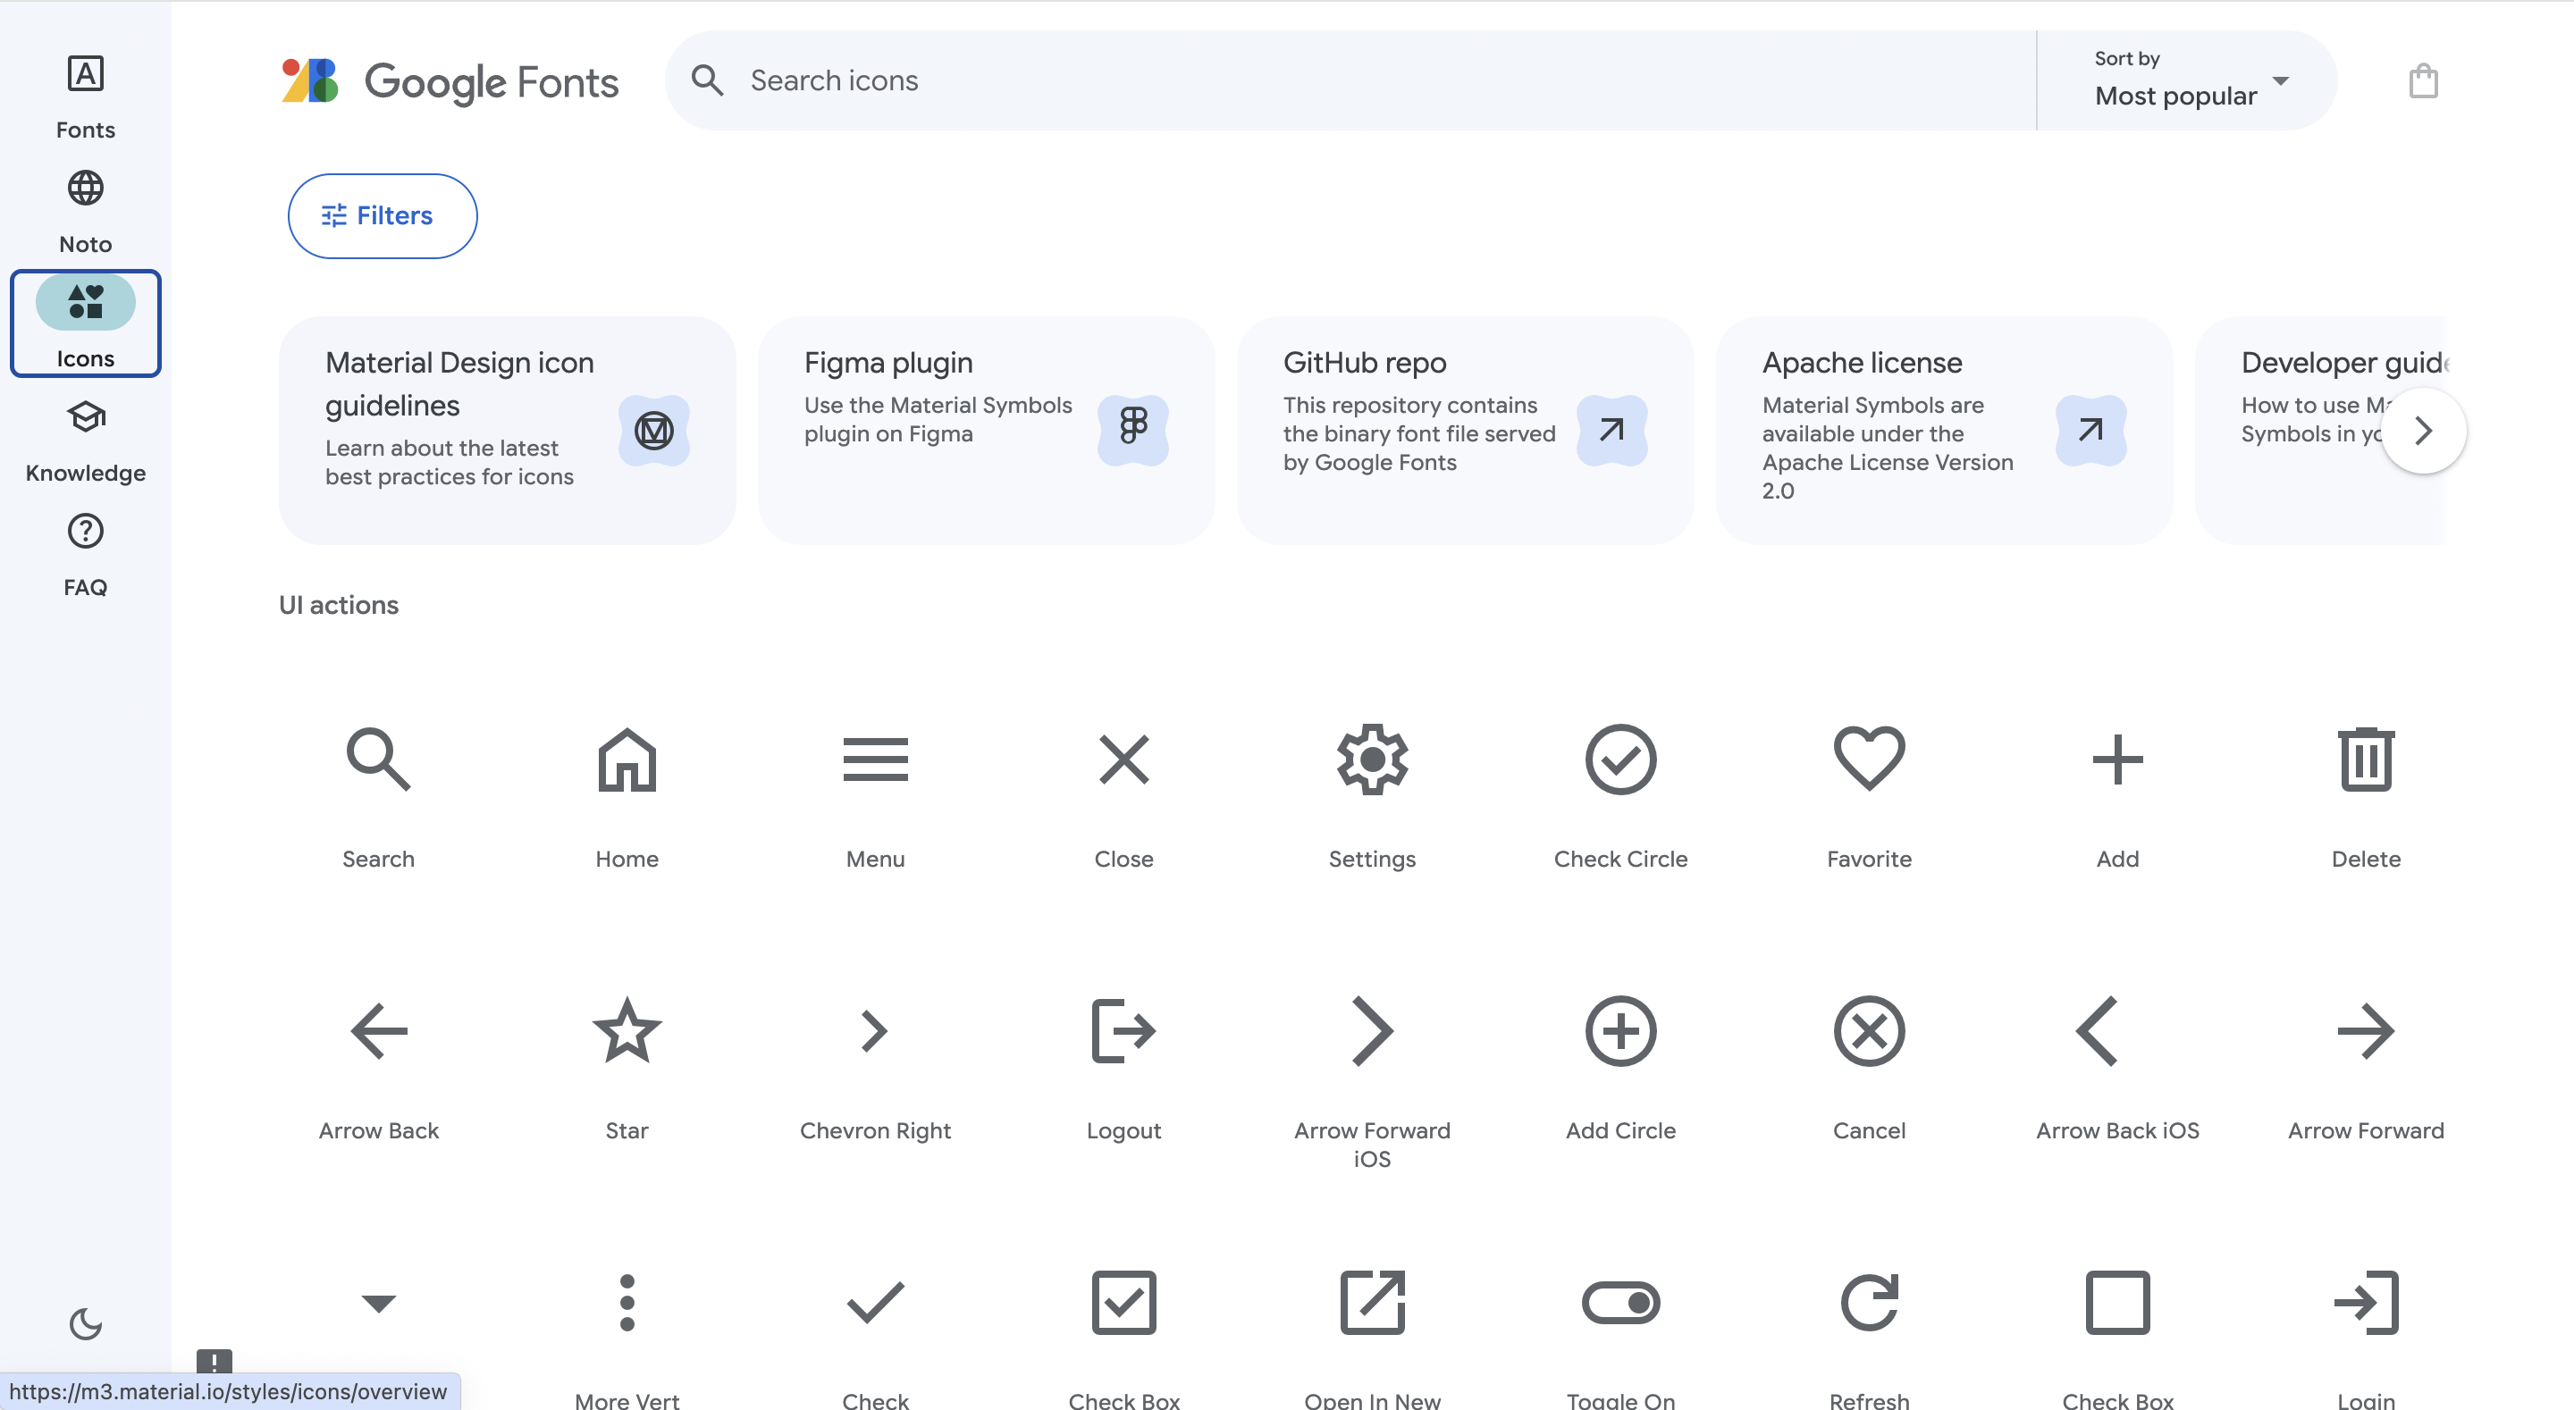Choose the Cancel icon
The image size is (2574, 1410).
coord(1869,1031)
